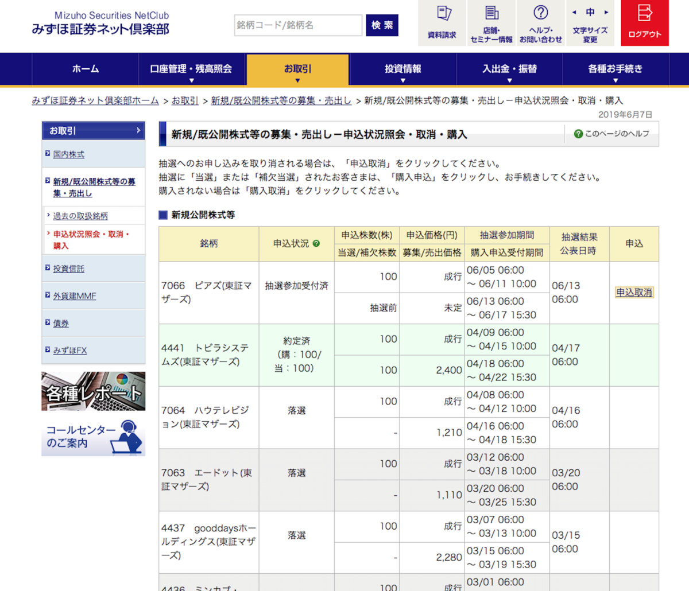The image size is (689, 591).
Task: Open 新規/既公開株式等の募集・売出し sidebar link
Action: pyautogui.click(x=94, y=188)
